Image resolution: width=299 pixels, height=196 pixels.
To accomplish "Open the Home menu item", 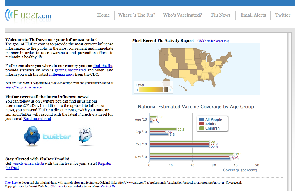I will (x=104, y=15).
